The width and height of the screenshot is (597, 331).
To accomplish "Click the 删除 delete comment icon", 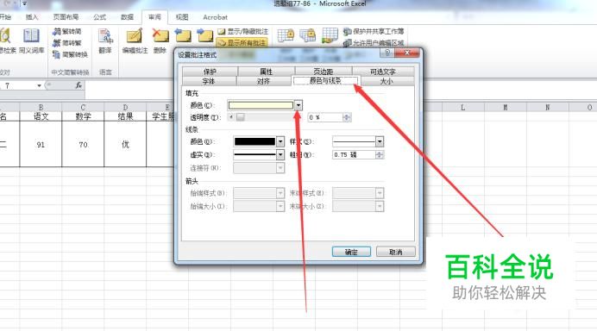I will click(x=160, y=35).
